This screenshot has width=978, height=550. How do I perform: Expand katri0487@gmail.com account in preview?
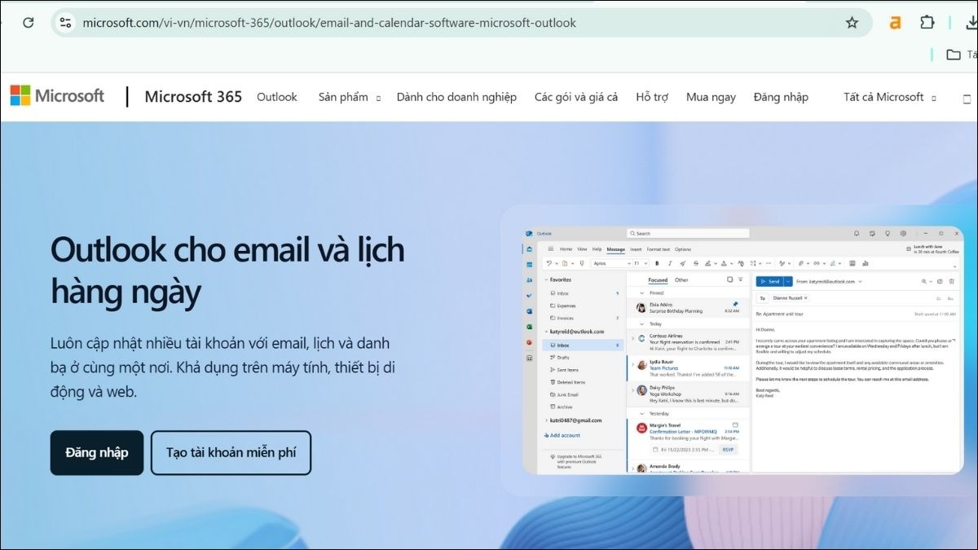[x=546, y=420]
